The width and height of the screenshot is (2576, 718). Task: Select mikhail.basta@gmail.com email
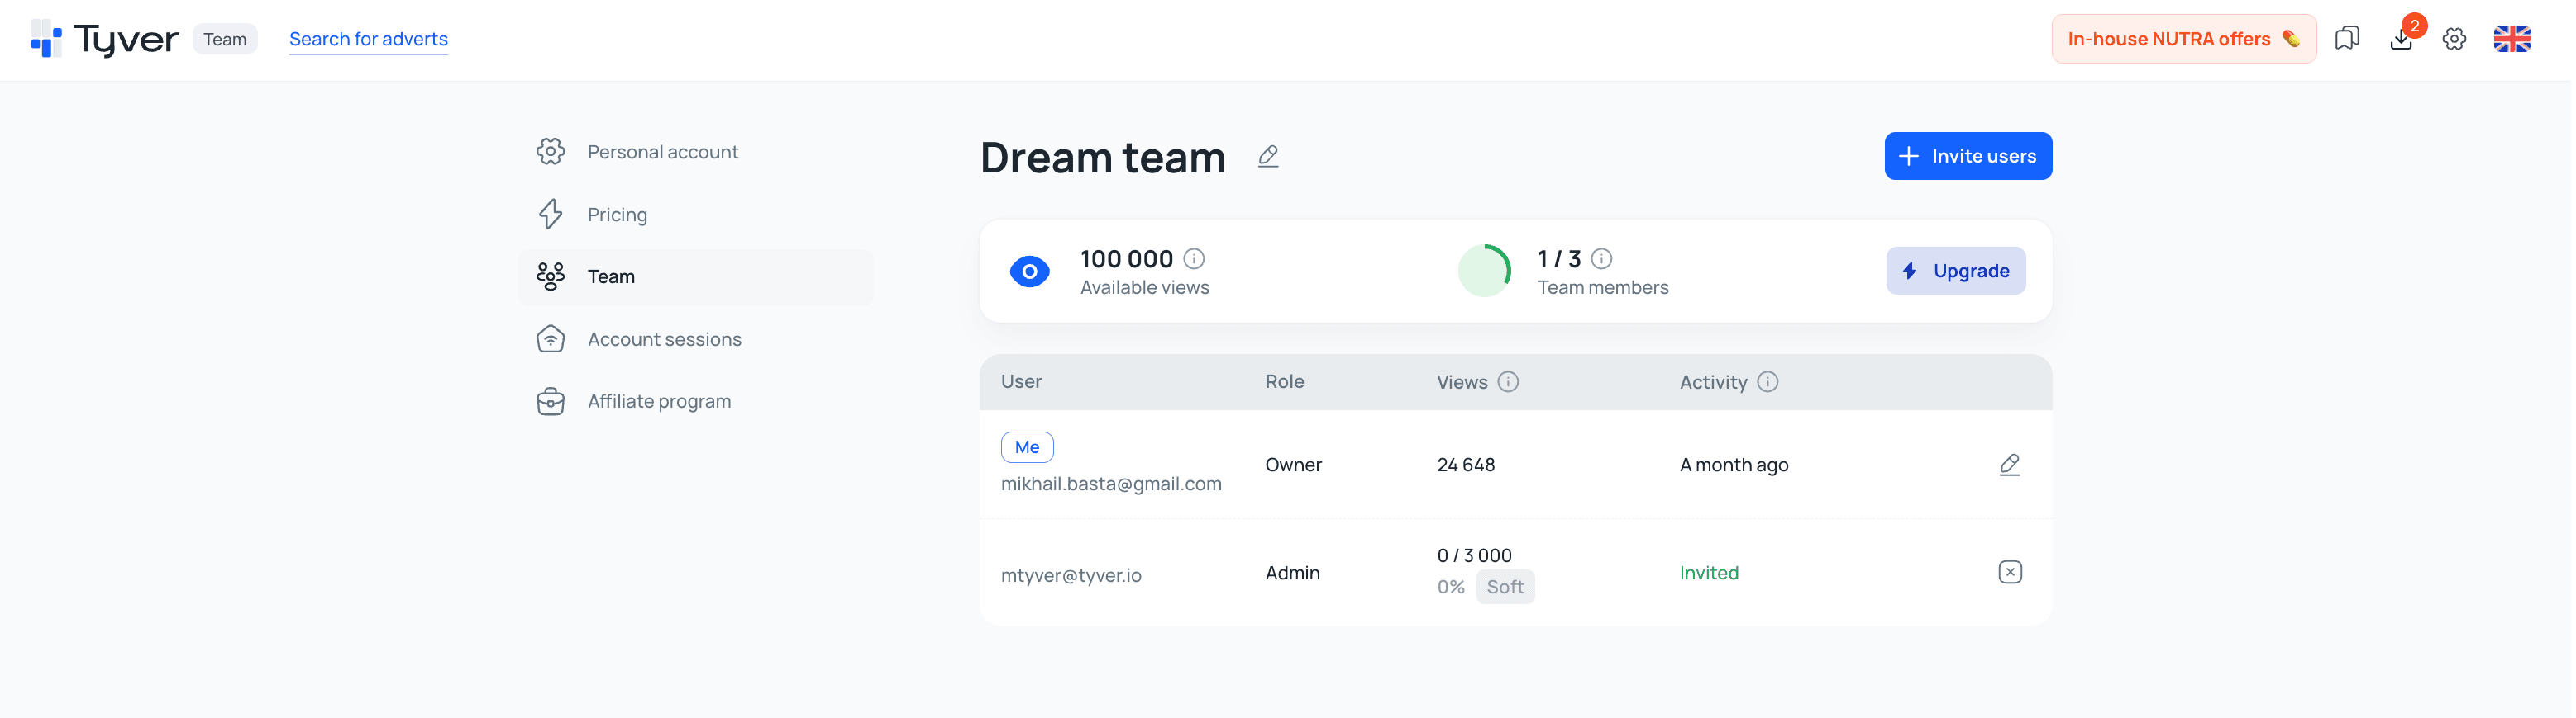(x=1111, y=484)
